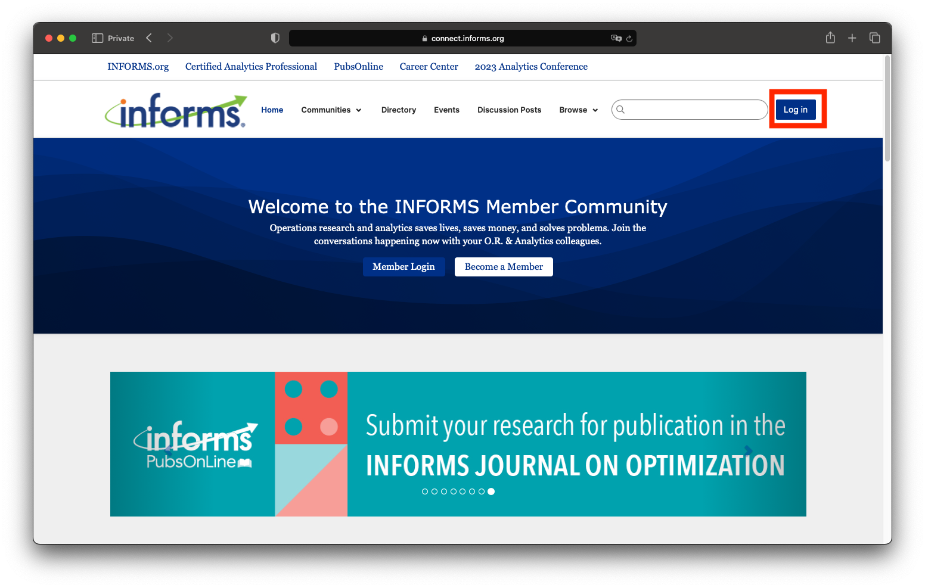
Task: Open the Home menu item
Action: [272, 110]
